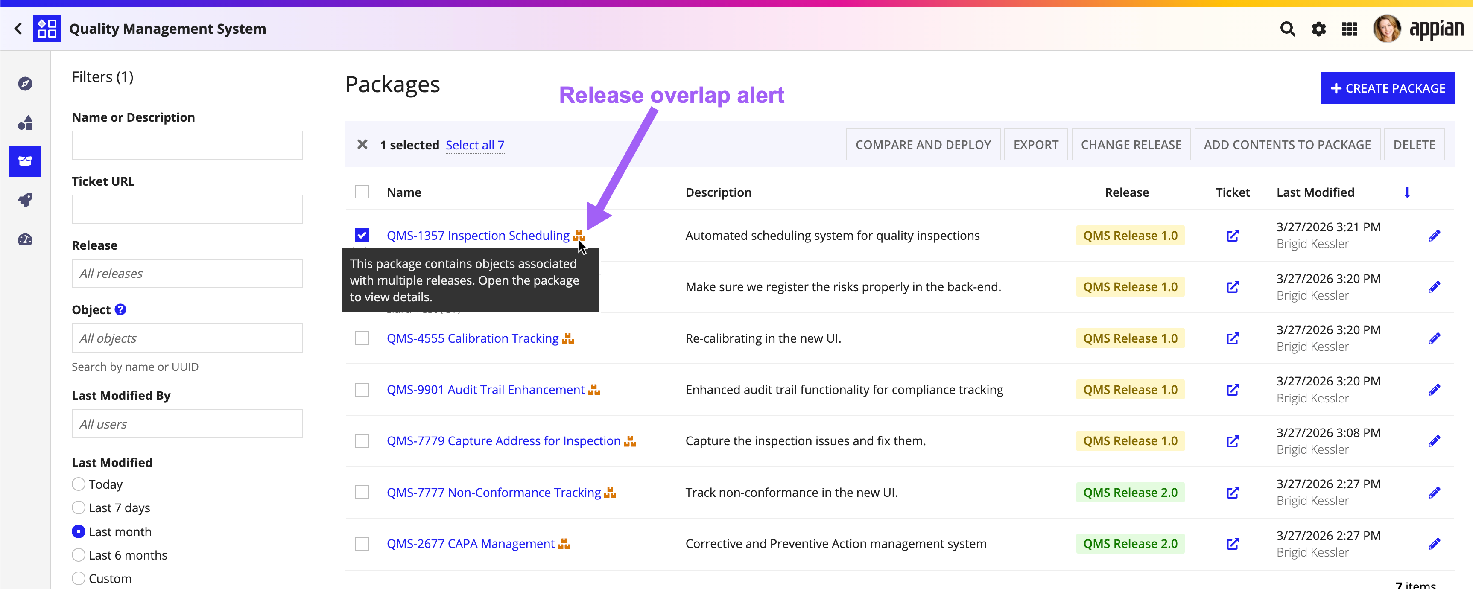The height and width of the screenshot is (589, 1473).
Task: Click release overlap icon on QMS-4555 Calibration Tracking
Action: coord(568,338)
